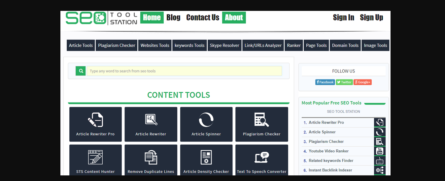The width and height of the screenshot is (445, 181).
Task: Click the Instant Backlink Indexer icon in popular list
Action: (x=380, y=170)
